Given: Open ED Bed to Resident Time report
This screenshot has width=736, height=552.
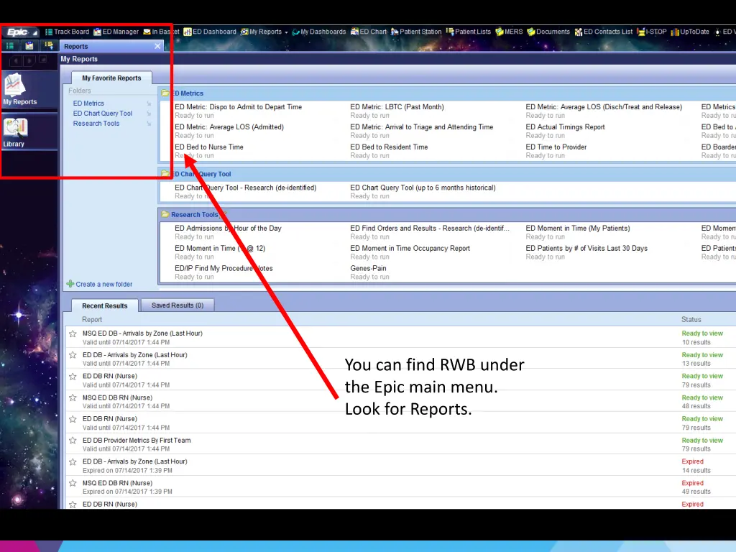Looking at the screenshot, I should point(389,147).
